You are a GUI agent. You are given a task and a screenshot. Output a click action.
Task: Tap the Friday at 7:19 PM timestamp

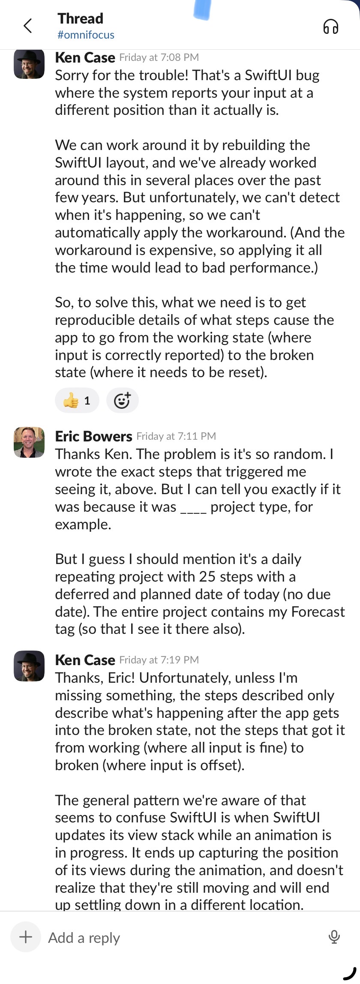tap(159, 660)
